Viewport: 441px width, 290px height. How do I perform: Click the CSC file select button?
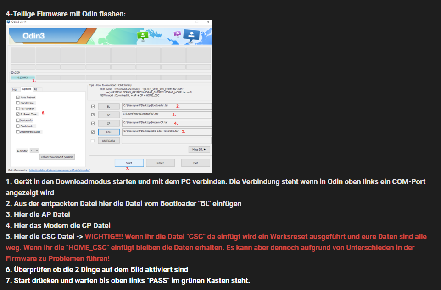pos(108,132)
